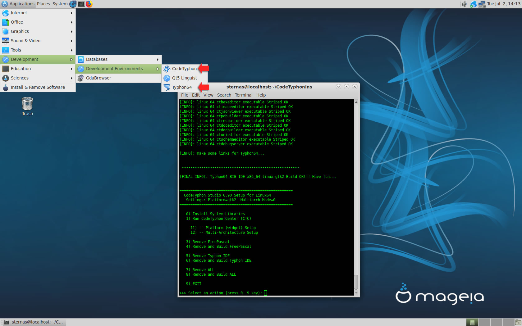Click 'Install System Libraries' text line

click(x=215, y=214)
